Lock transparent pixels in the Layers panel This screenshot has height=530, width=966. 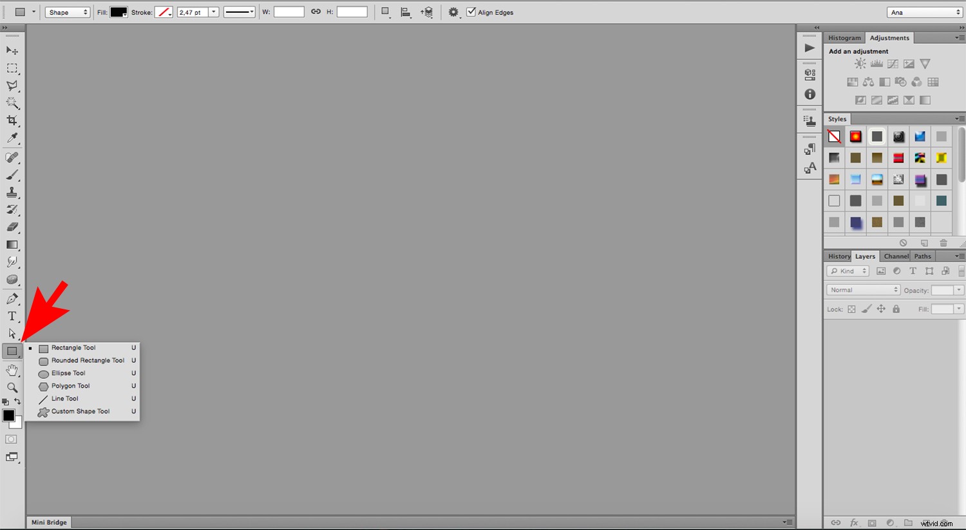pos(850,309)
